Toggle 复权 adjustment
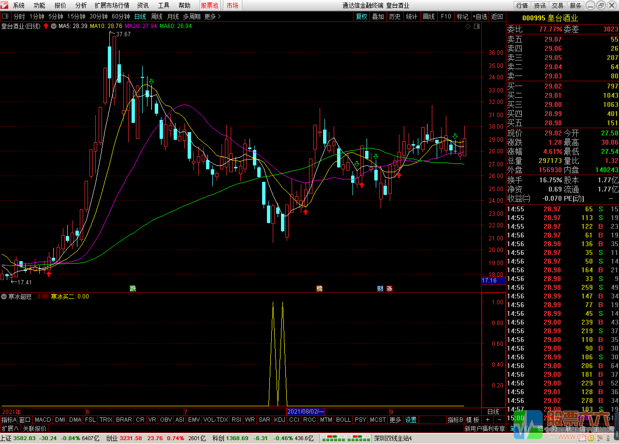619x444 pixels. pos(362,16)
